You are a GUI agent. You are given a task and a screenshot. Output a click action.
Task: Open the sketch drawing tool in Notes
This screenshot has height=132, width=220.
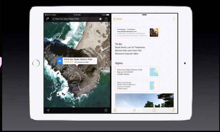(134, 110)
